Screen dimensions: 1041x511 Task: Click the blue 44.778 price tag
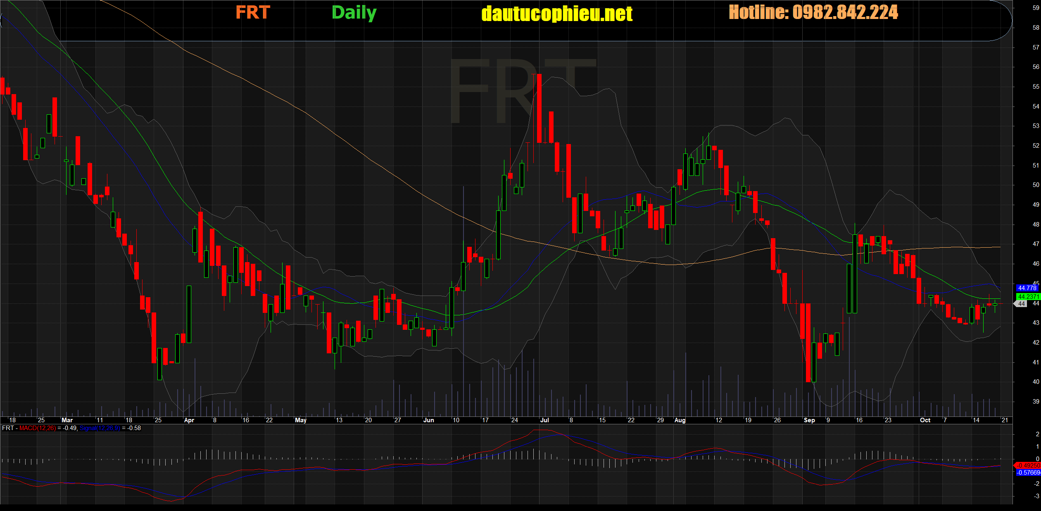(x=1027, y=288)
